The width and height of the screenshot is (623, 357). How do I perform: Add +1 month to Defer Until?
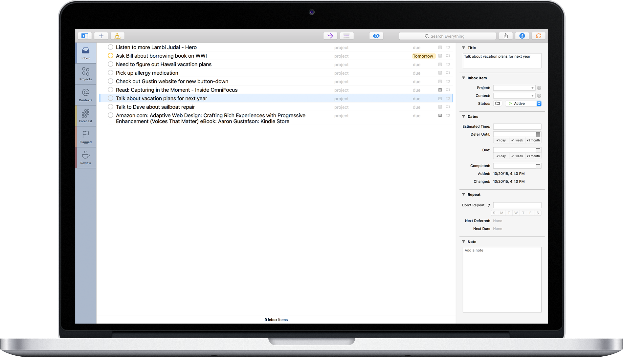pyautogui.click(x=533, y=140)
